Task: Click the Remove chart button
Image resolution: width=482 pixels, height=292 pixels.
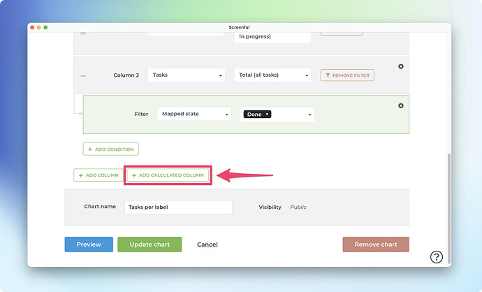Action: click(376, 244)
